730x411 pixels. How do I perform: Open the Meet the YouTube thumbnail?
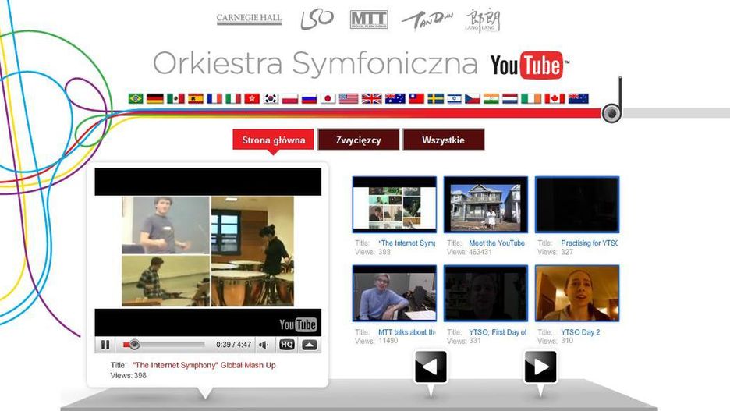tap(486, 204)
